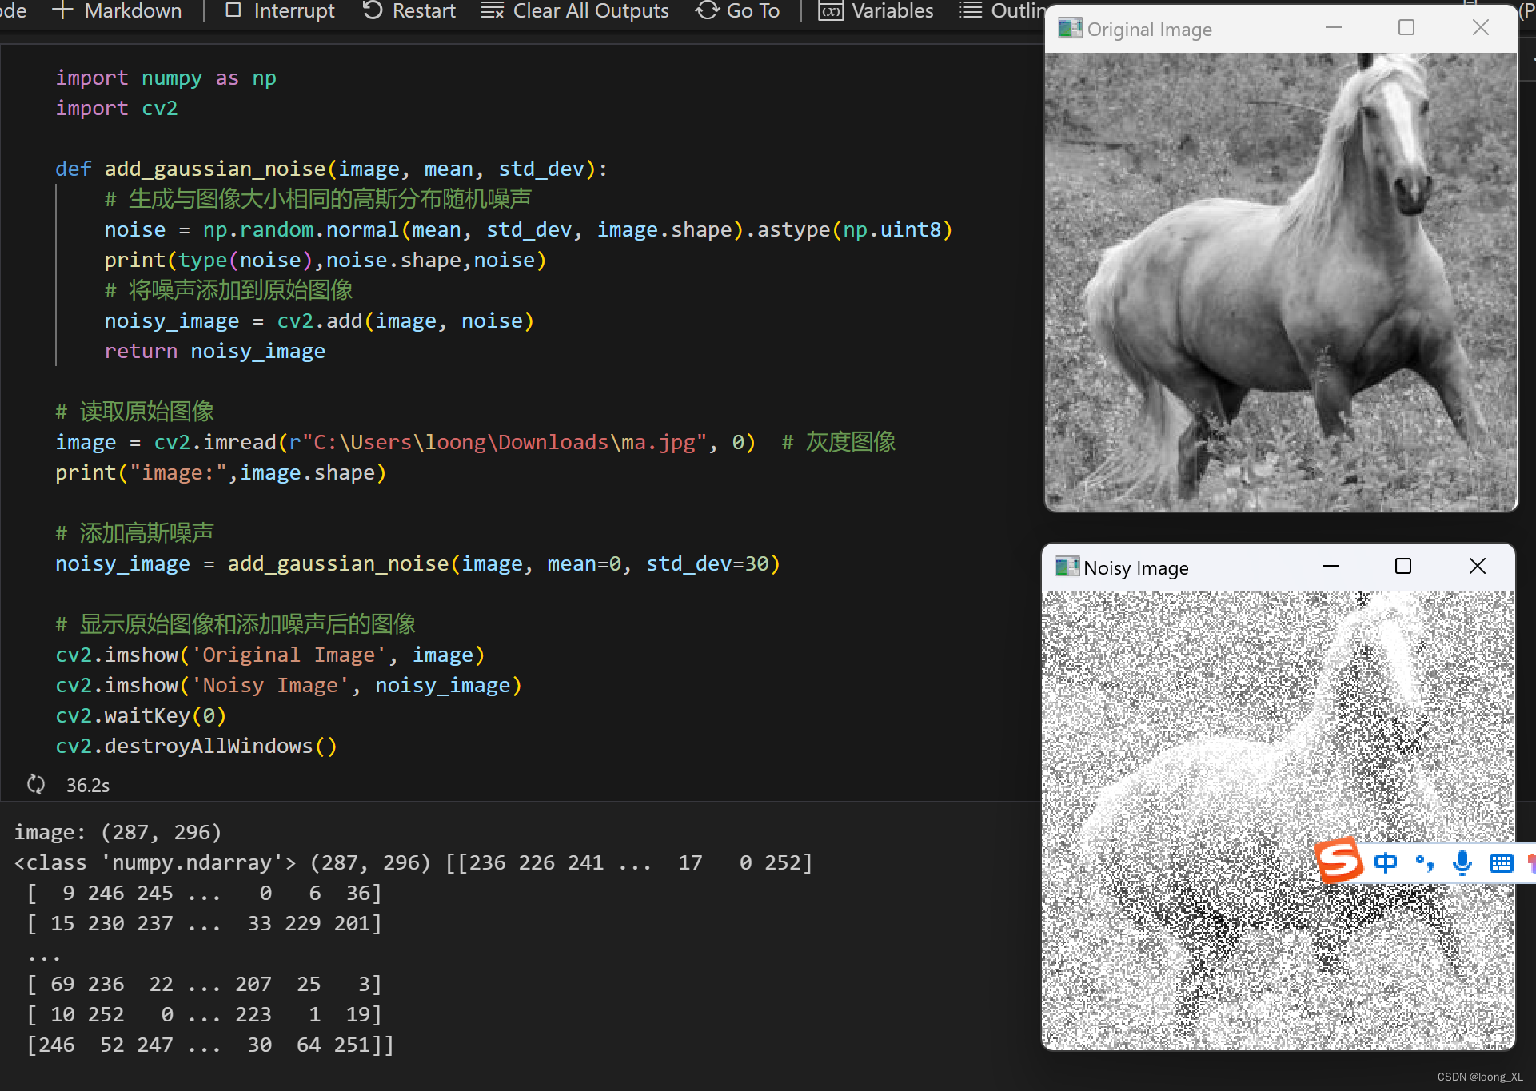This screenshot has height=1091, width=1536.
Task: Click the add_gaussian_noise function definition
Action: [331, 169]
